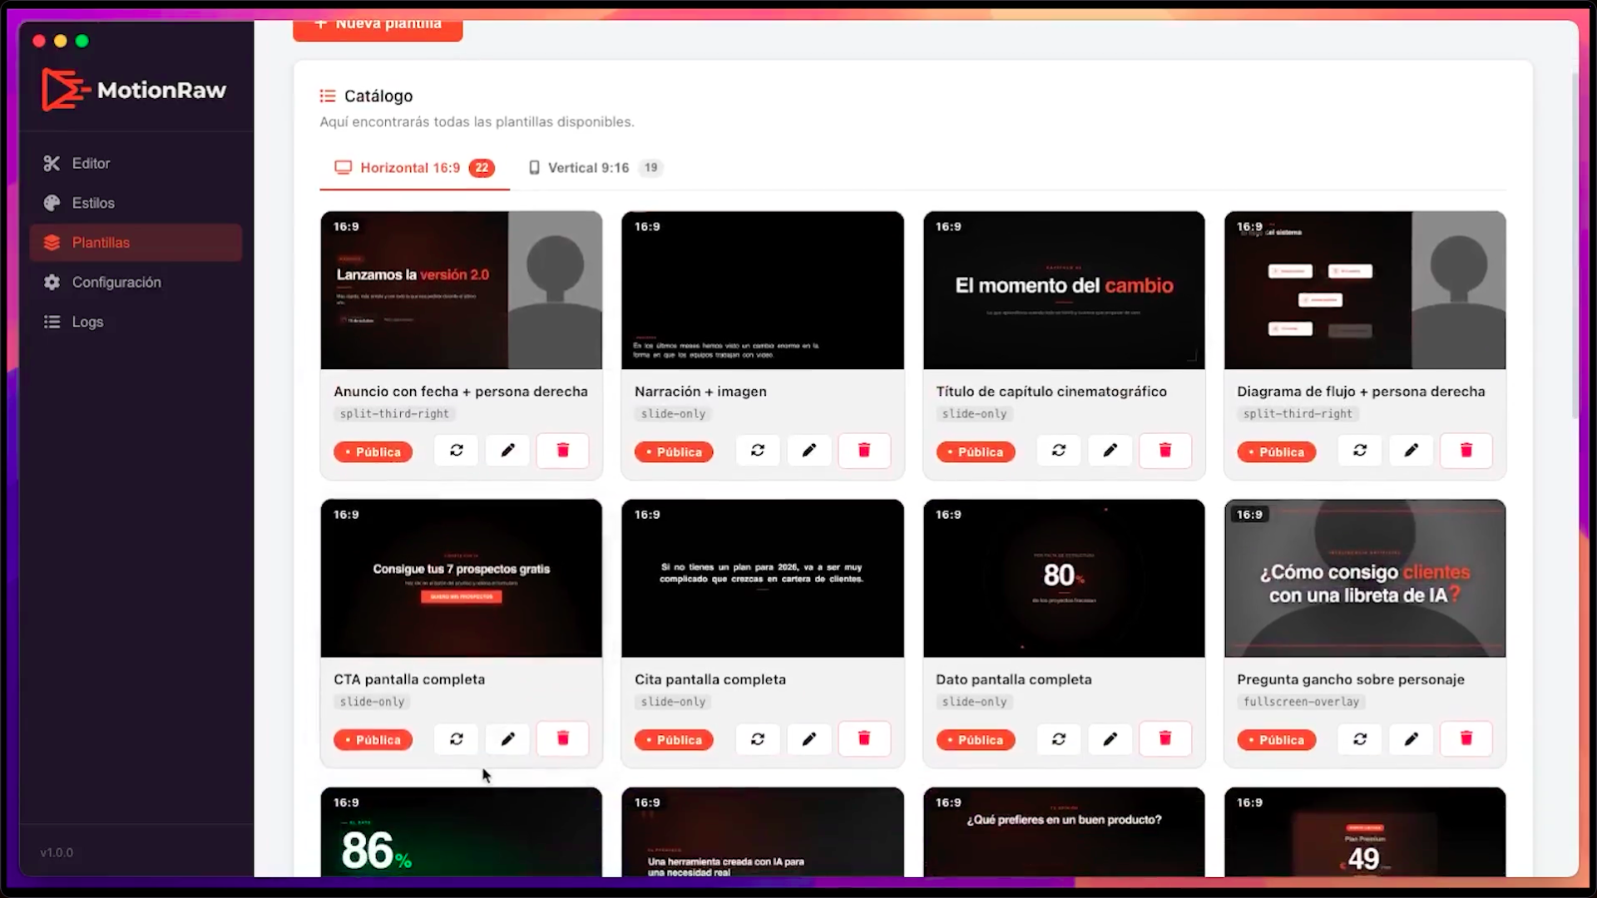The height and width of the screenshot is (898, 1597).
Task: Click the 'Catálogo' section heading
Action: [378, 96]
